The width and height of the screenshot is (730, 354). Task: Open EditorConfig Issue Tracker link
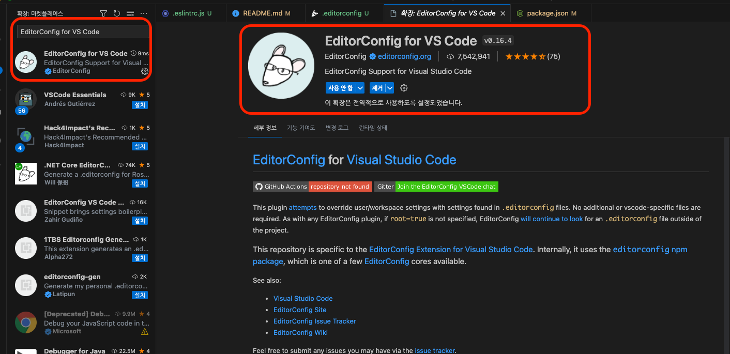click(315, 321)
